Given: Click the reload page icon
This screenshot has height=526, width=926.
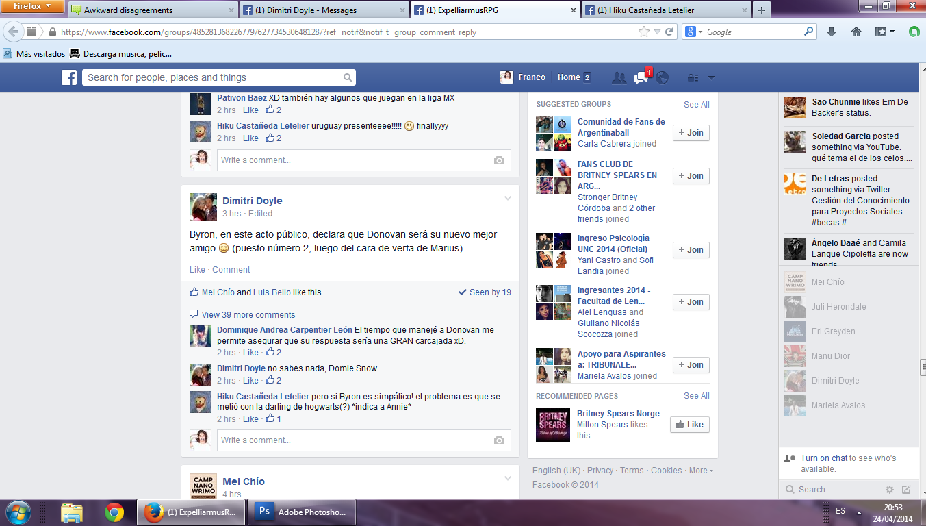Looking at the screenshot, I should pos(669,32).
